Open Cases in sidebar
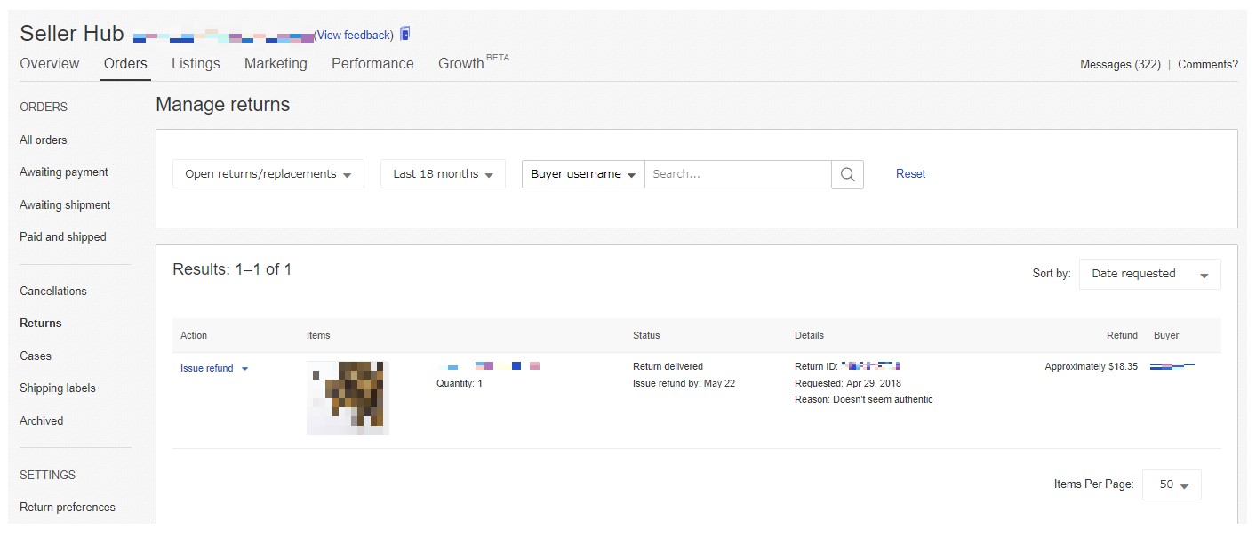 tap(36, 356)
